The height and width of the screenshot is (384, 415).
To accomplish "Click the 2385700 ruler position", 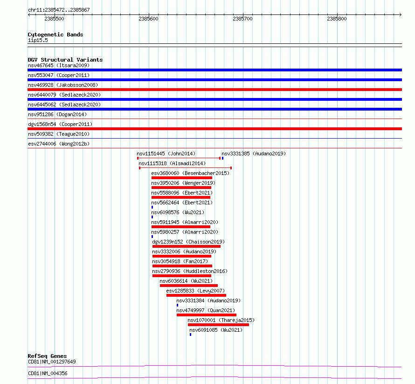I will 242,19.
